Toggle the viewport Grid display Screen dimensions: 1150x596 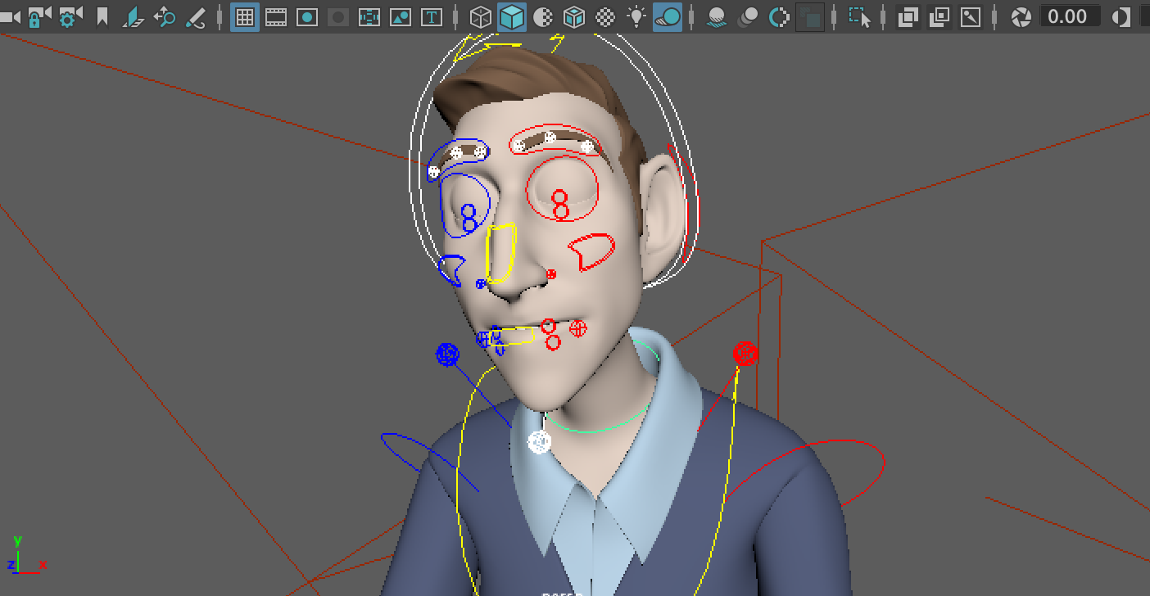tap(245, 16)
